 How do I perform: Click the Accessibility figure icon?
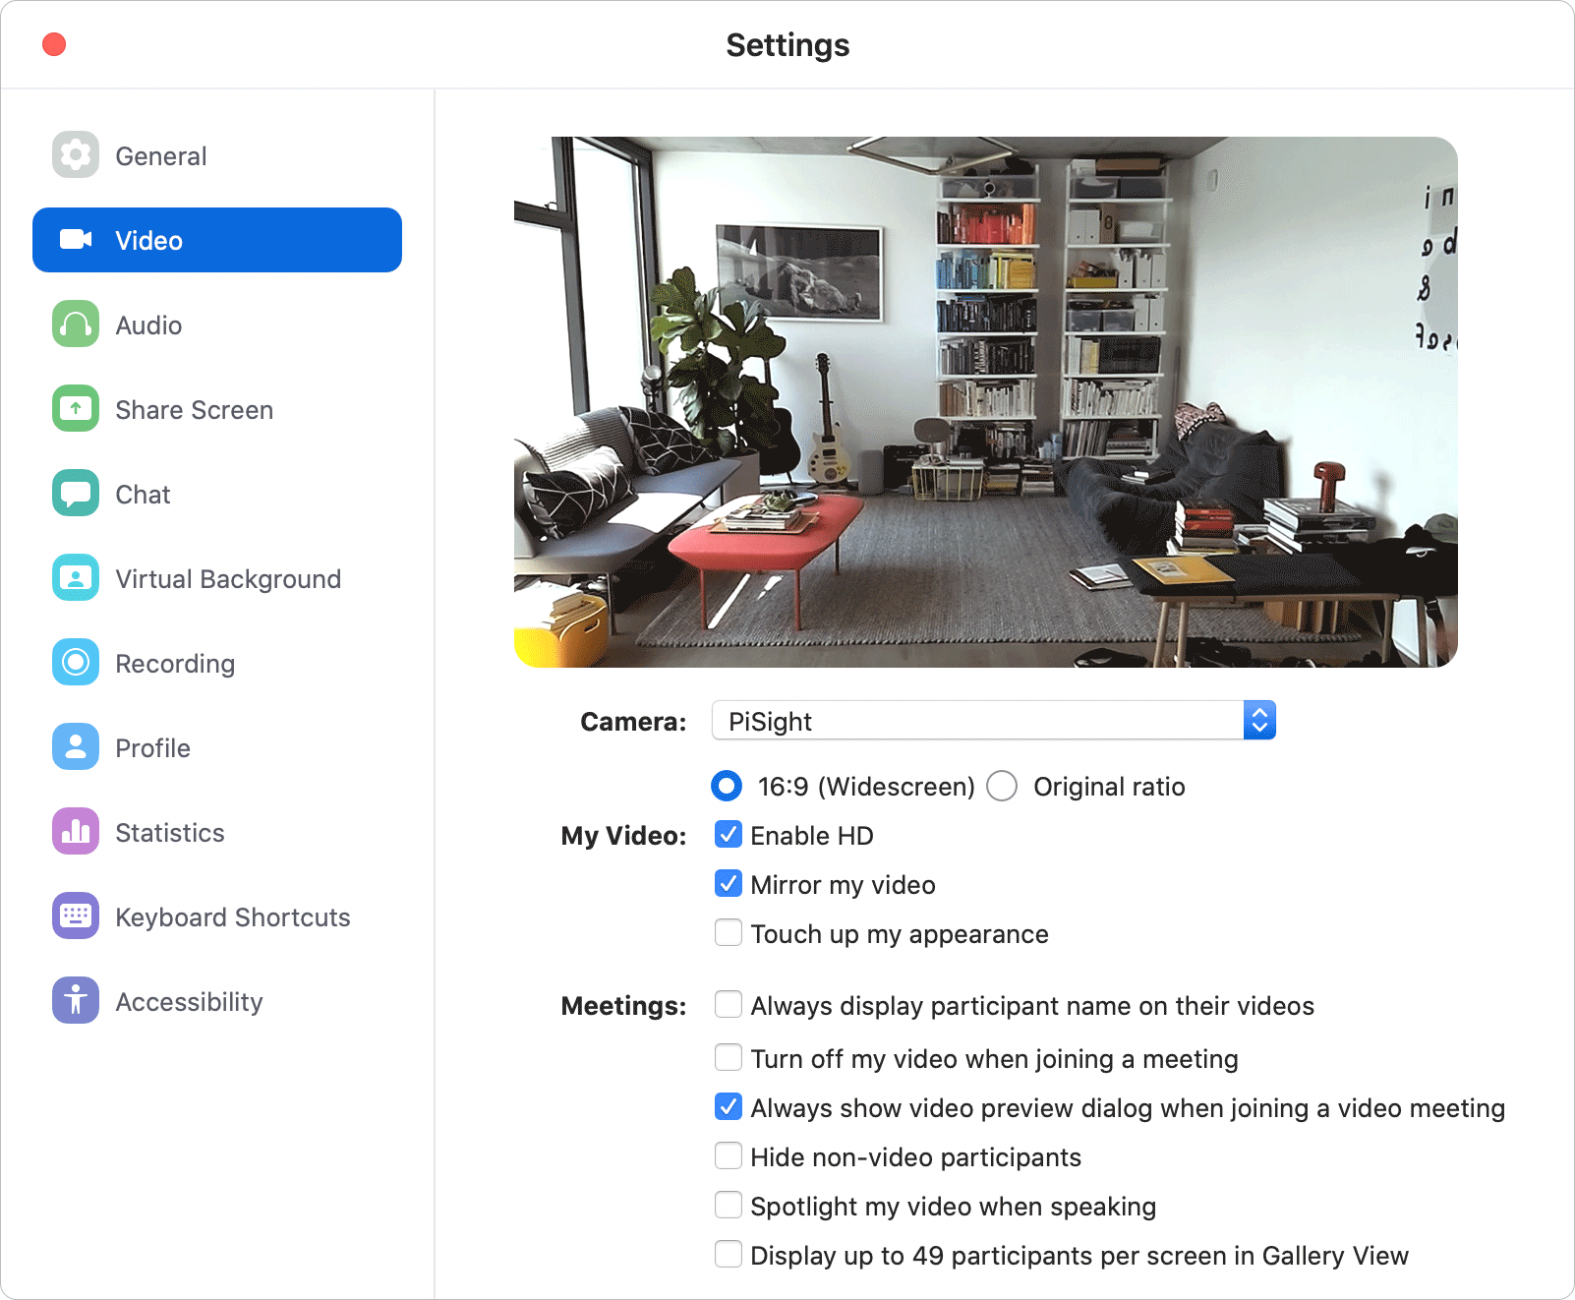click(76, 1001)
